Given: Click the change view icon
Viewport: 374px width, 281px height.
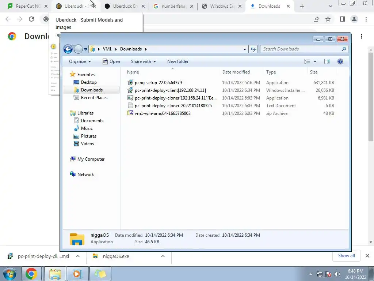Looking at the screenshot, I should click(x=307, y=61).
